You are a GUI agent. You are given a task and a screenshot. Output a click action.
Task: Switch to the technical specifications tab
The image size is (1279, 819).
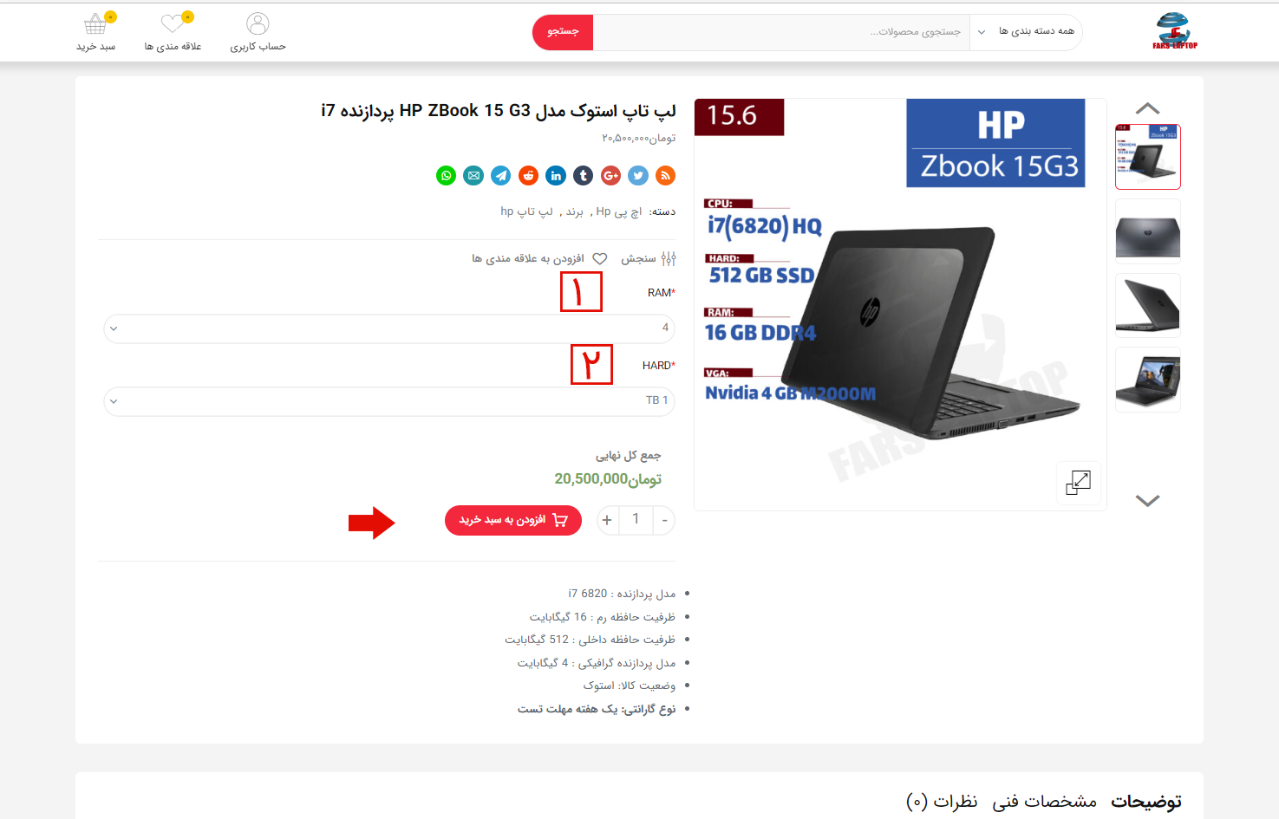click(1044, 802)
